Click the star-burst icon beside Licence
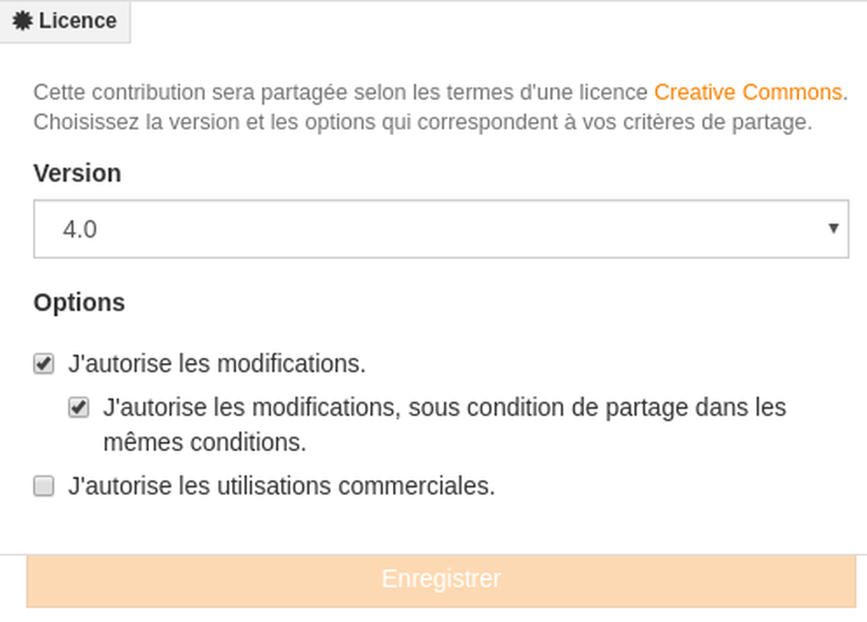The width and height of the screenshot is (867, 622). tap(23, 21)
